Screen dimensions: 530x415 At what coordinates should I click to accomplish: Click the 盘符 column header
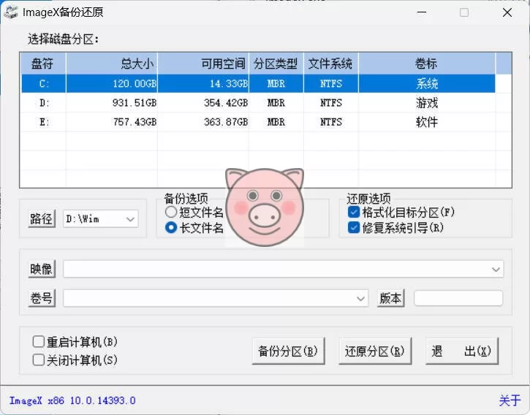43,64
